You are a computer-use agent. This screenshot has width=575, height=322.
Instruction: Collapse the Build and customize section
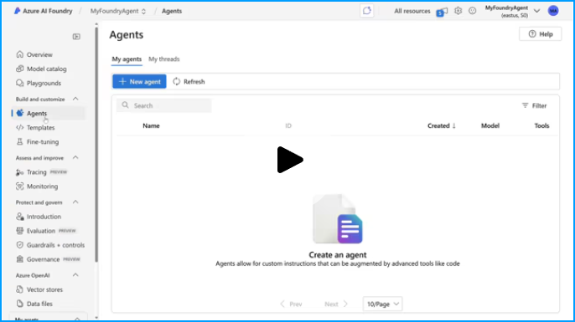[x=75, y=99]
